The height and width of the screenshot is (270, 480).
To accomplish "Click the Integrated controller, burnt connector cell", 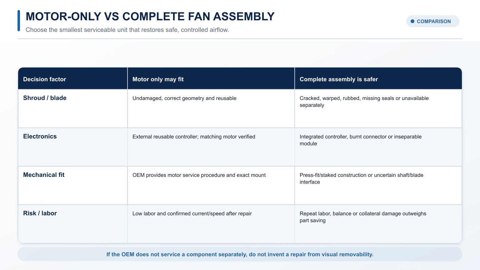I will pos(378,147).
